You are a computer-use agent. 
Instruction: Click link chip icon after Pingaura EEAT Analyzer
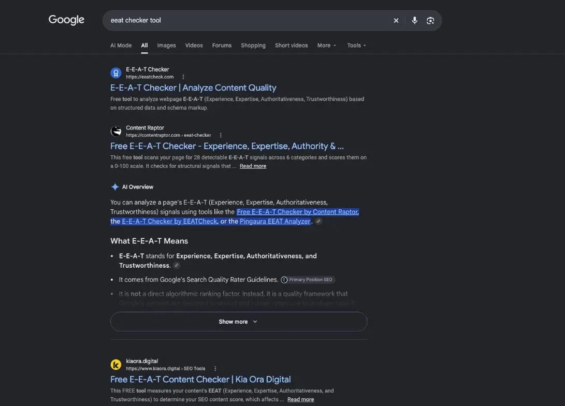point(318,221)
